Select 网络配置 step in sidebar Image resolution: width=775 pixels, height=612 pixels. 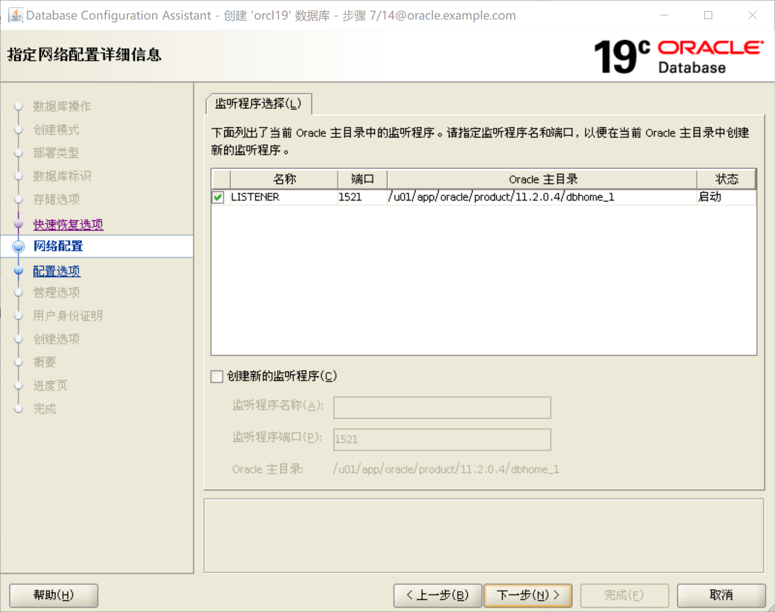[58, 246]
